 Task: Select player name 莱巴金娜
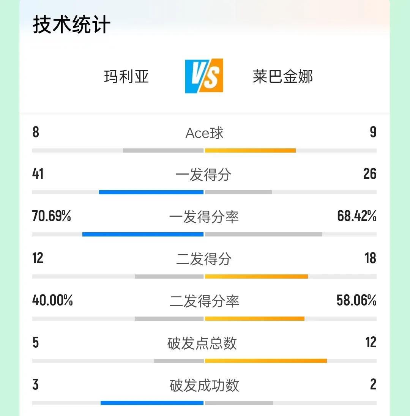tap(282, 77)
